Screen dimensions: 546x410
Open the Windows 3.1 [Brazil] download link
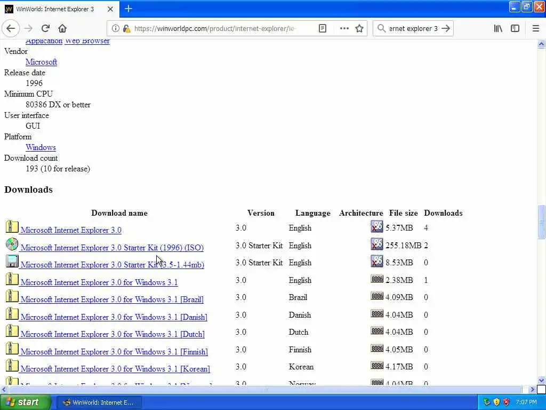112,299
